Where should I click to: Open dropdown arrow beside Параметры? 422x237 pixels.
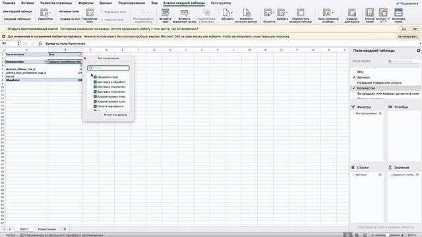tap(50, 13)
